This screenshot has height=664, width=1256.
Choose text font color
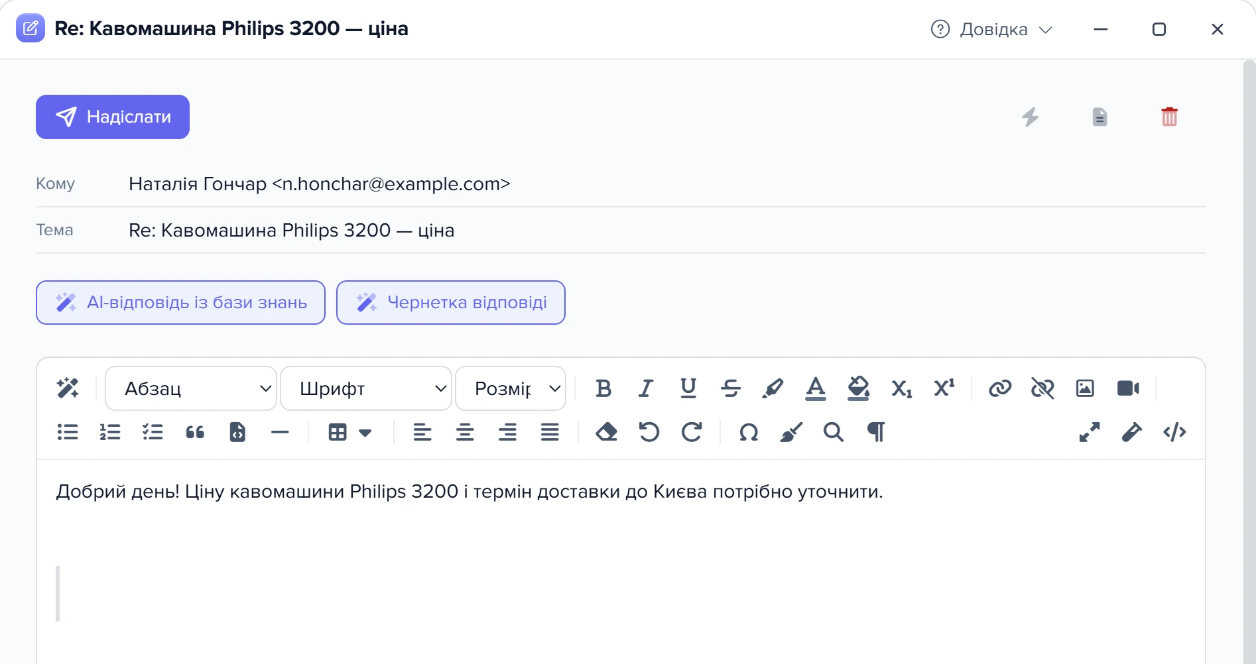pyautogui.click(x=816, y=388)
